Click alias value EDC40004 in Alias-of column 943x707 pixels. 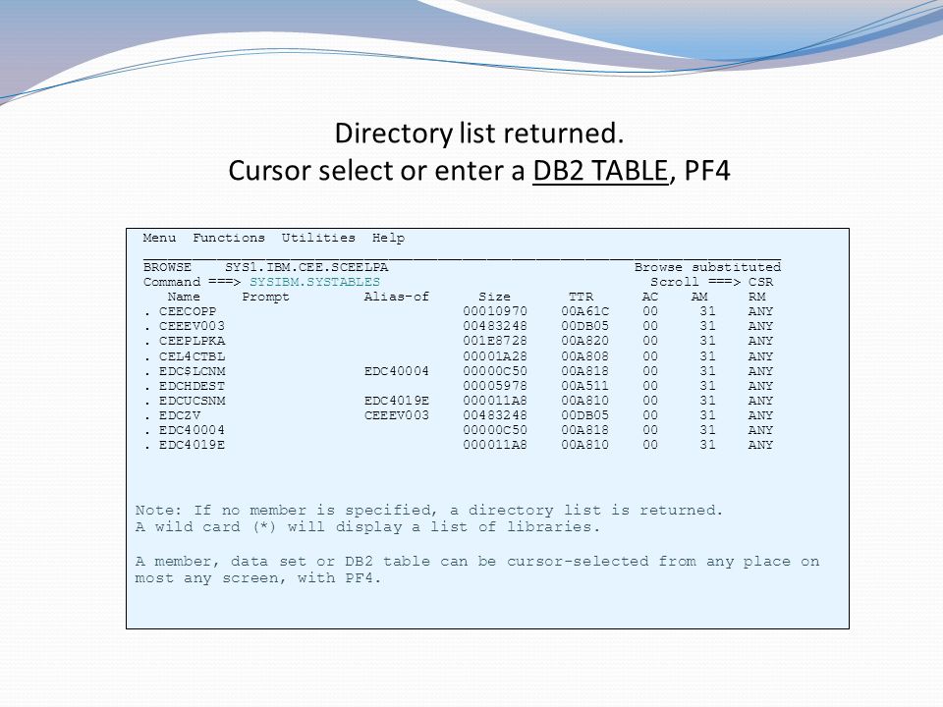(x=396, y=371)
